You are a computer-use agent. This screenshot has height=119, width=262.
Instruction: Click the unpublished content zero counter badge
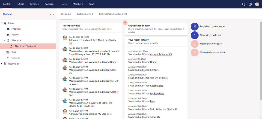click(125, 23)
